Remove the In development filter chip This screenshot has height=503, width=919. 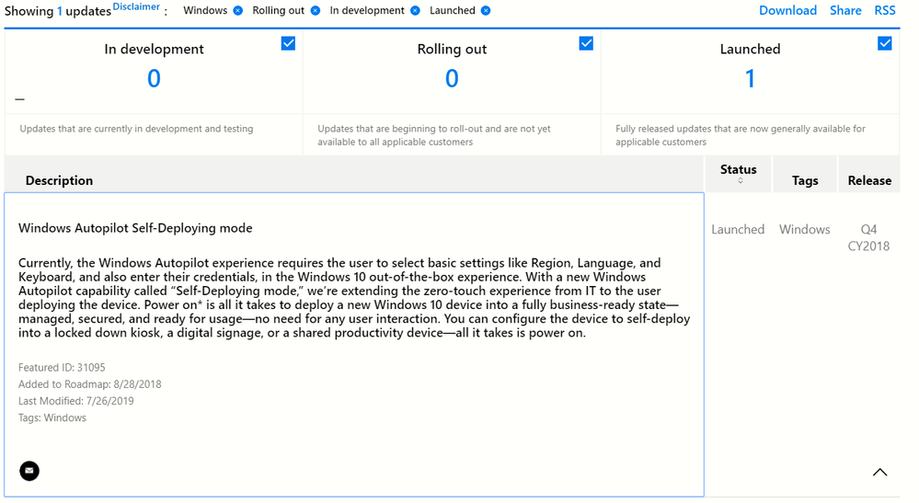point(415,10)
